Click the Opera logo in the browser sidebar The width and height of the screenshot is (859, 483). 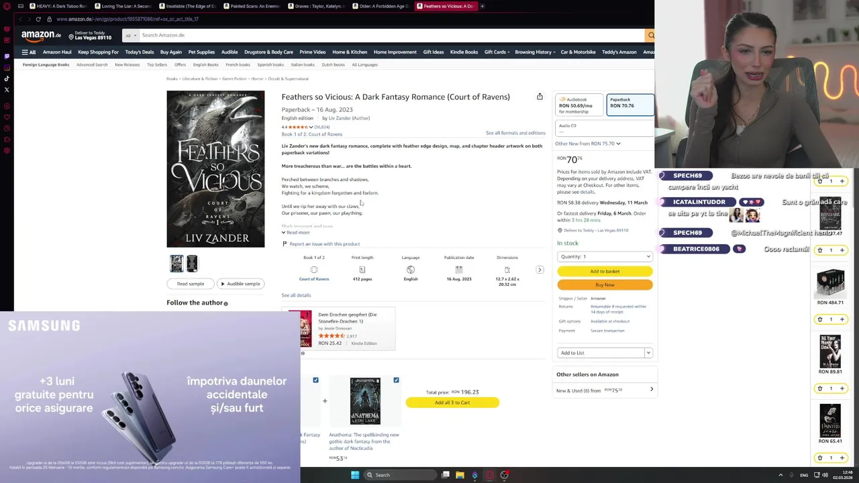7,6
